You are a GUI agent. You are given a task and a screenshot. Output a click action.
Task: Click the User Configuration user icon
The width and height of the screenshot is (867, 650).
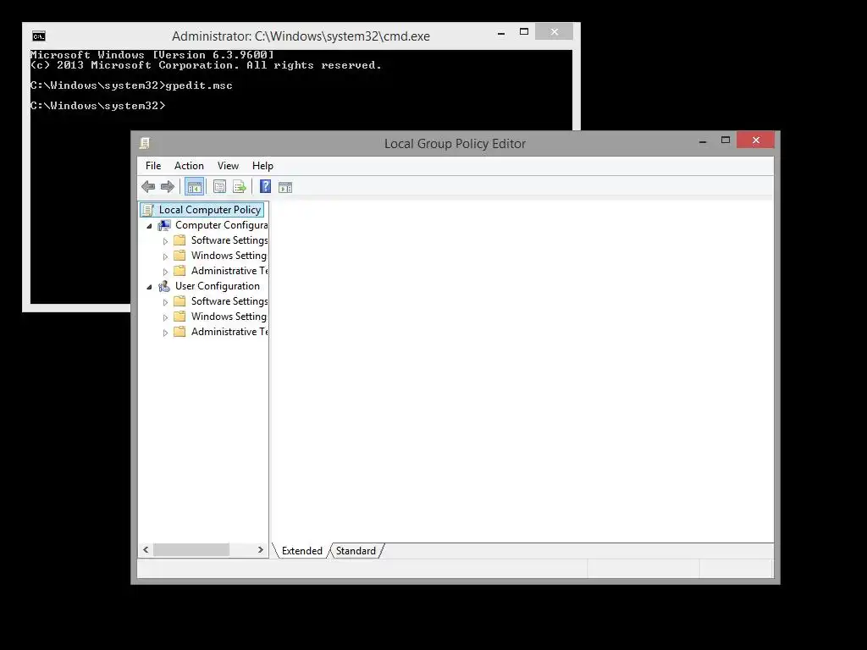point(164,286)
